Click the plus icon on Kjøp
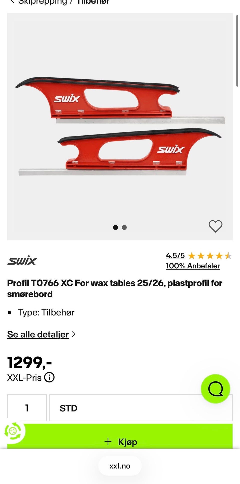240x484 pixels. click(108, 441)
